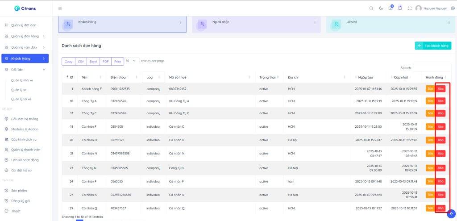The image size is (457, 221).
Task: Select the Người nhận tab card
Action: click(257, 24)
